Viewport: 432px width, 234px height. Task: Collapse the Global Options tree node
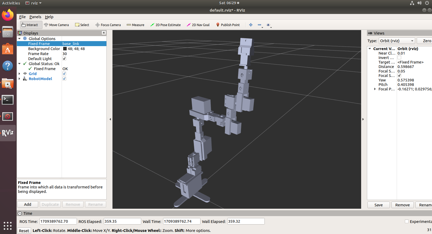click(19, 38)
